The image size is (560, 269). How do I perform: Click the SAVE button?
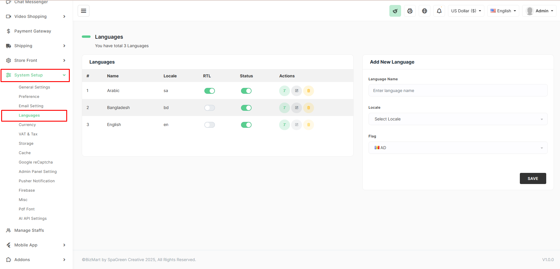[533, 178]
